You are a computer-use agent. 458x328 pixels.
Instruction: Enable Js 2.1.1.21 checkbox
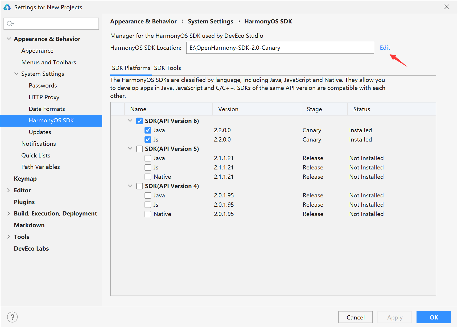[148, 168]
